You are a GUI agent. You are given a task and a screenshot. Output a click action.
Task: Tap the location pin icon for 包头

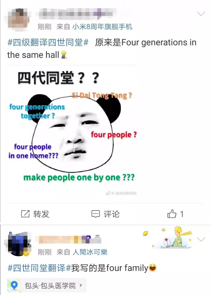14,285
